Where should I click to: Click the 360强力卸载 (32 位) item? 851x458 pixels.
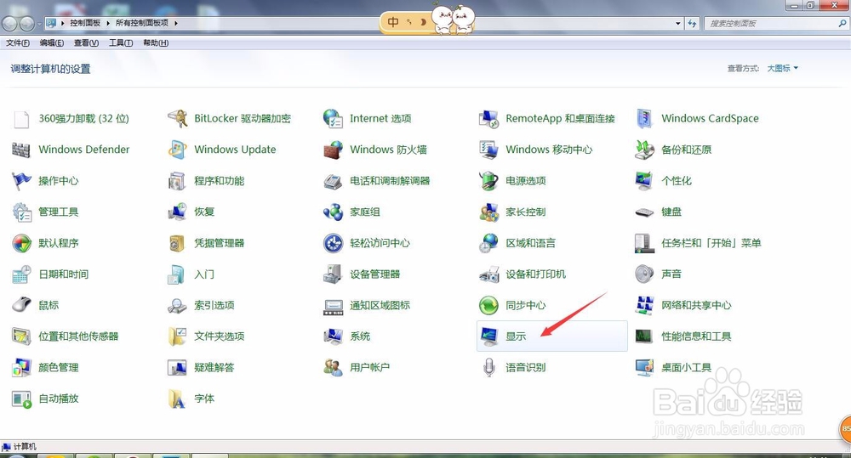70,119
